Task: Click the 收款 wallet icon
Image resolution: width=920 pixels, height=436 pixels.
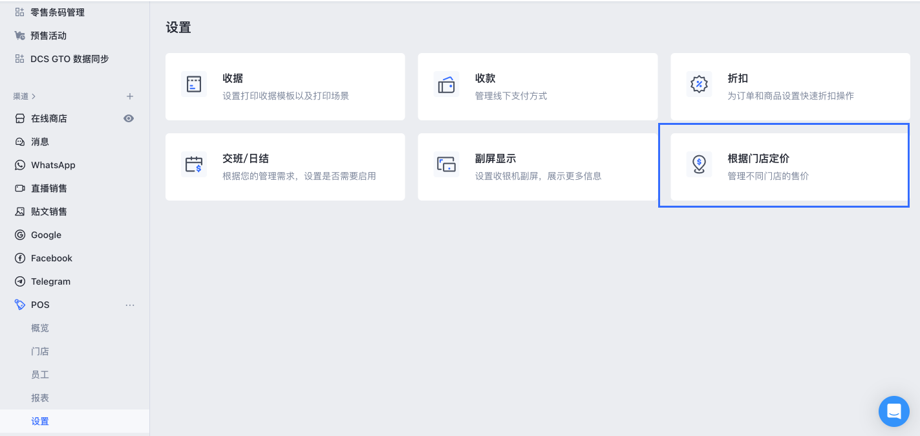Action: [x=446, y=84]
